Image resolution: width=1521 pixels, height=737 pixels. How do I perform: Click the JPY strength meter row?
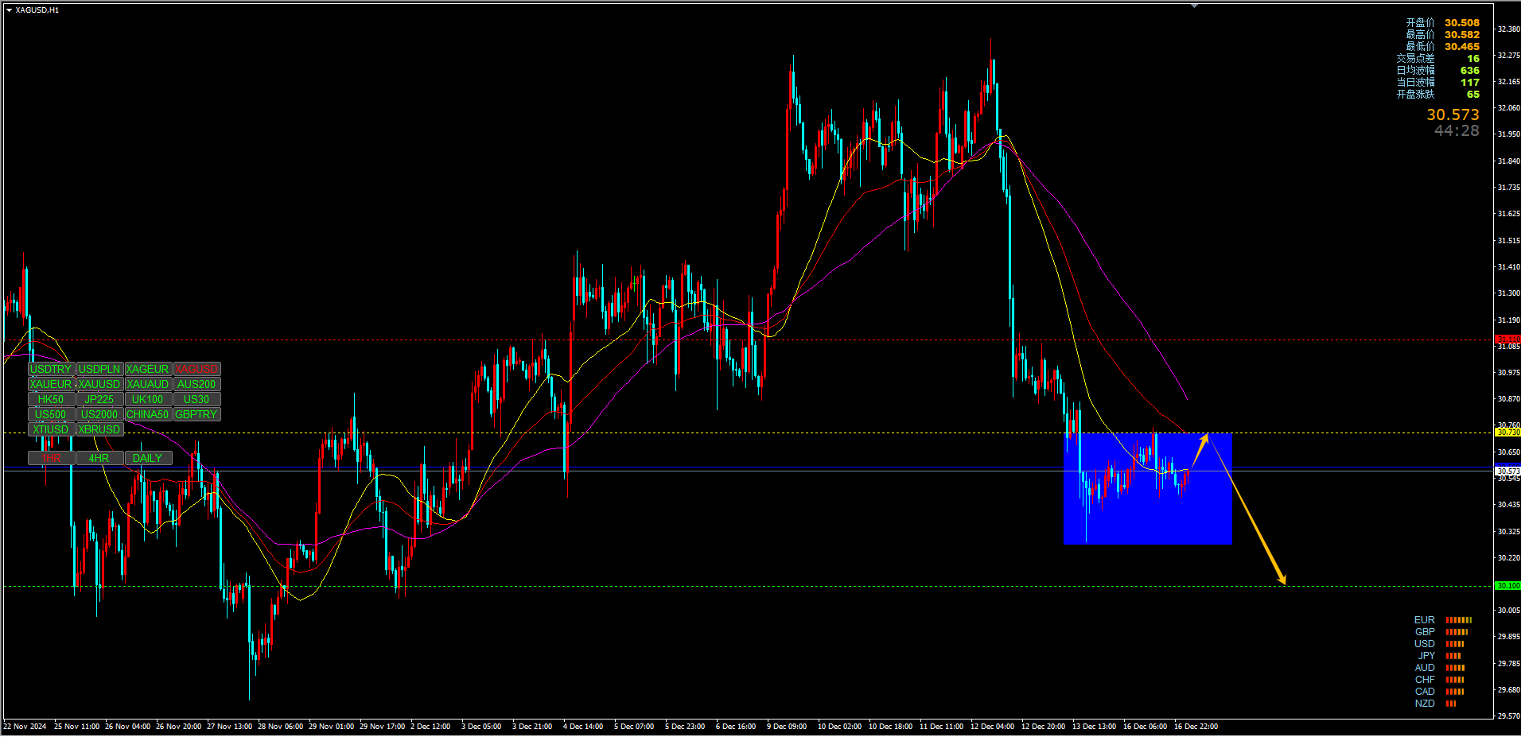(1439, 656)
